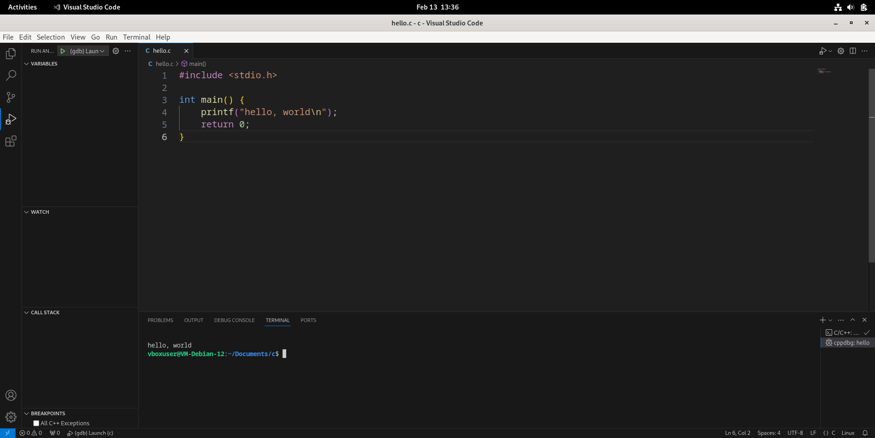Show errors and warnings count in status bar
Image resolution: width=875 pixels, height=438 pixels.
click(x=31, y=433)
